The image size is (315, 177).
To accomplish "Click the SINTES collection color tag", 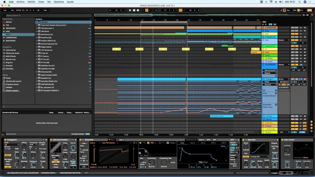I will [x=4, y=22].
